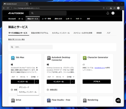
Task: Open the browser extensions icon
Action: click(111, 8)
